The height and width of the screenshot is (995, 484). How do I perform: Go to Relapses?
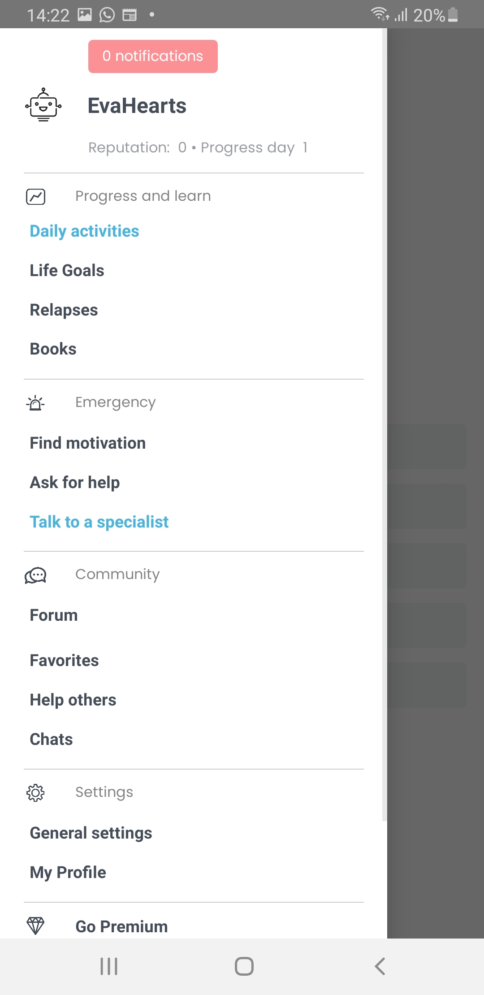click(64, 310)
